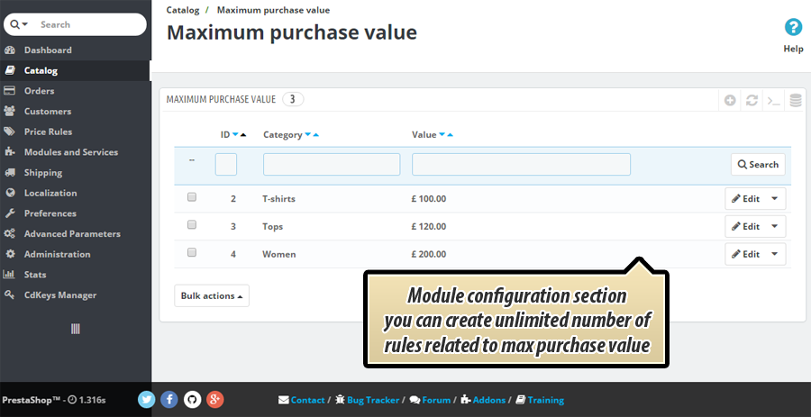Open Orders in the sidebar menu
Image resolution: width=811 pixels, height=417 pixels.
pyautogui.click(x=39, y=91)
